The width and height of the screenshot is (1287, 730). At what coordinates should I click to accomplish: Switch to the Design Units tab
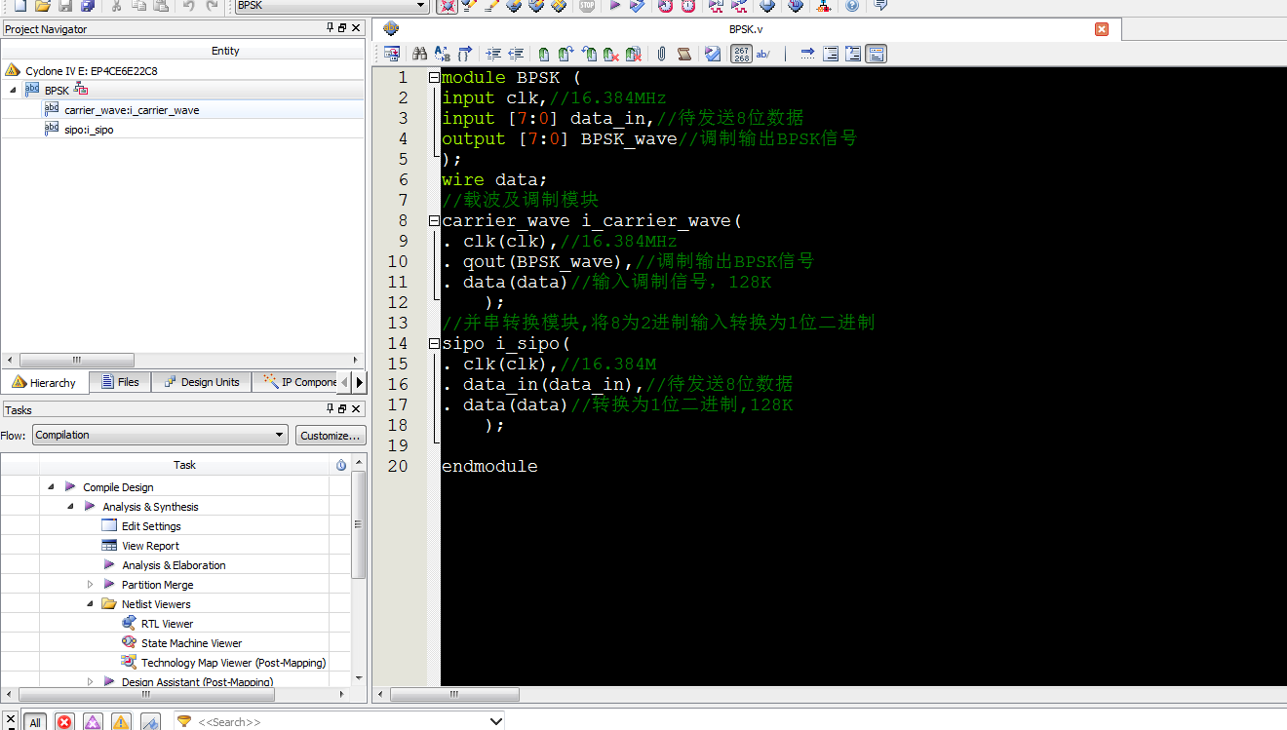200,383
